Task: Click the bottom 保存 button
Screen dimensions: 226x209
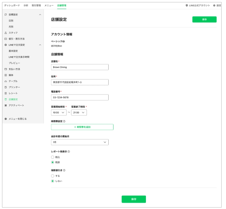Action: (134, 199)
